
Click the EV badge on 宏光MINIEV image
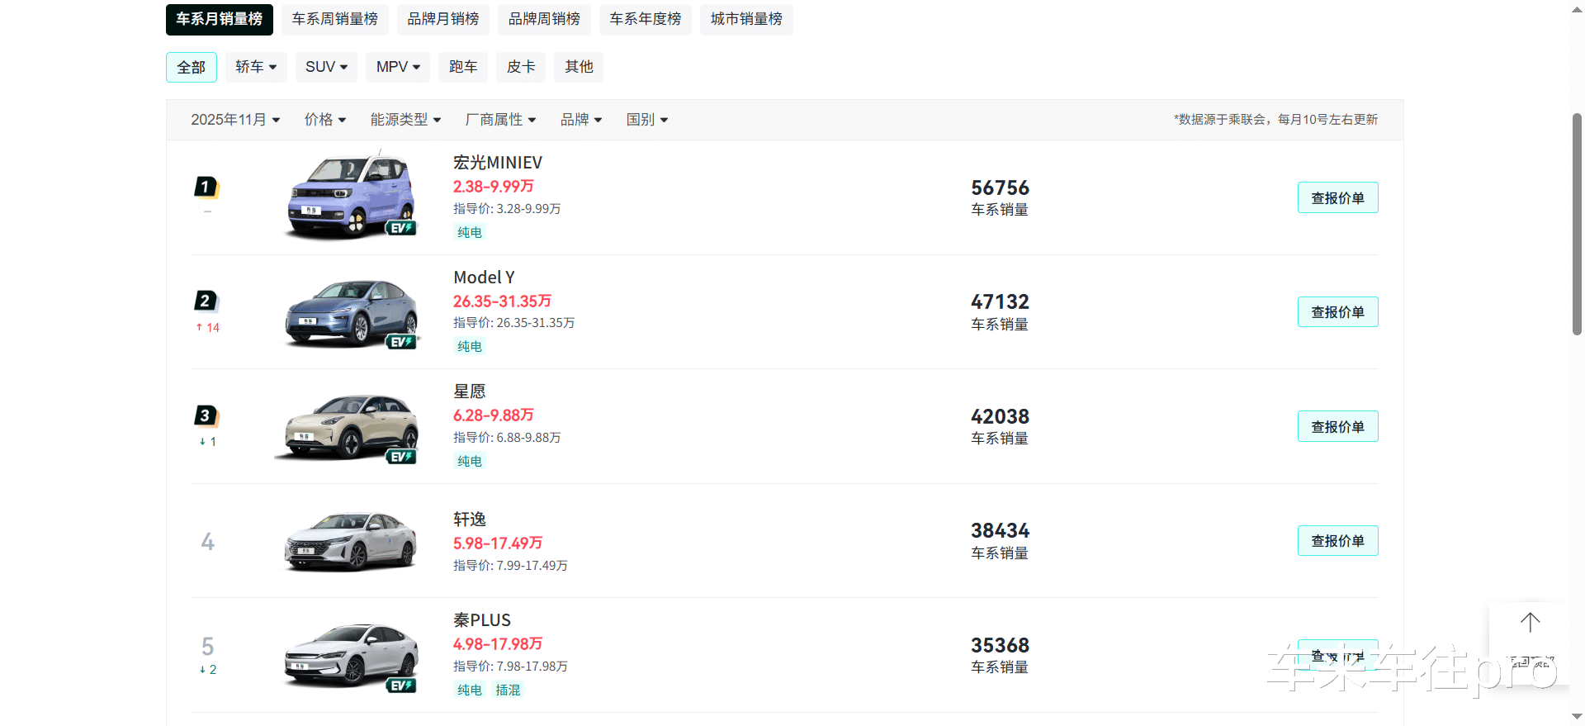pyautogui.click(x=401, y=228)
